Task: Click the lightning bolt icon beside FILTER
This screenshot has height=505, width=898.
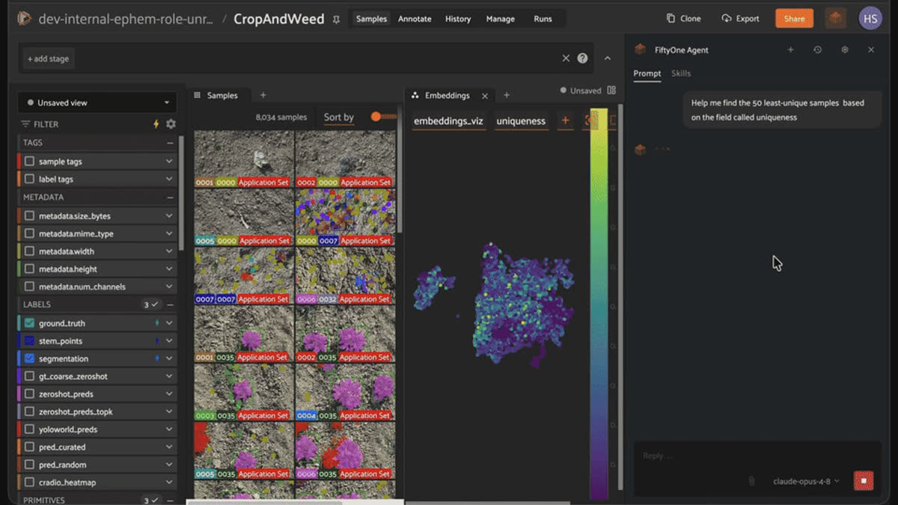Action: point(156,124)
